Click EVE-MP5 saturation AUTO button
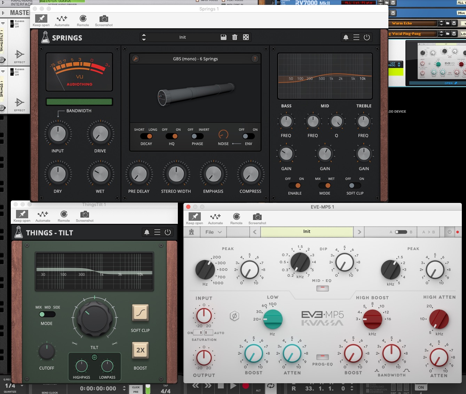Screen dimensions: 466x394 (209, 333)
